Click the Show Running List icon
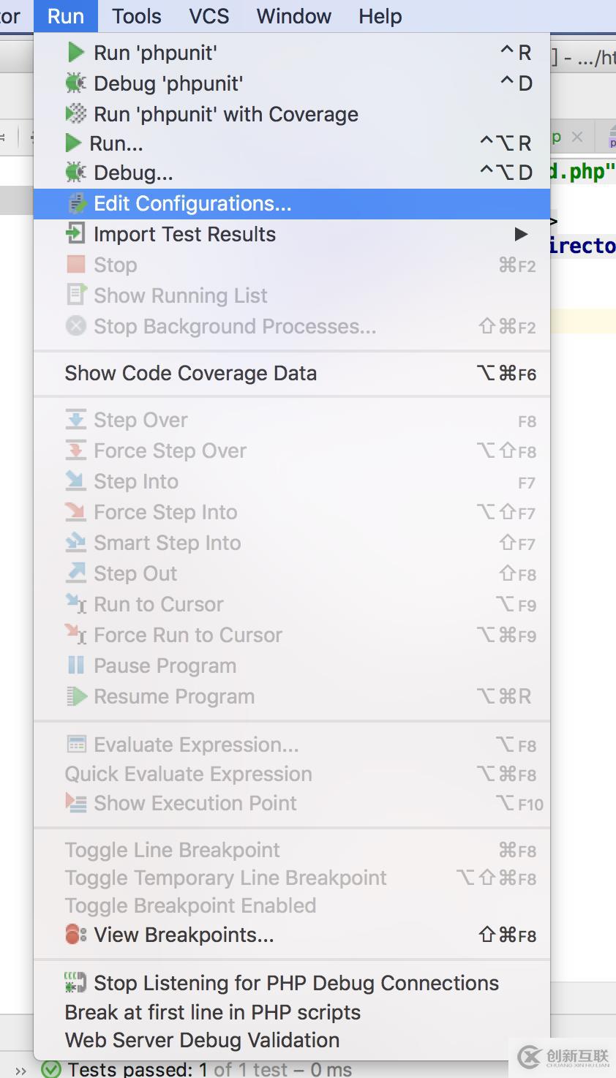Viewport: 616px width, 1078px height. 75,295
